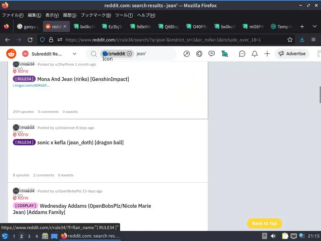
Task: Click the teal narwhal icon in header
Action: tap(224, 54)
